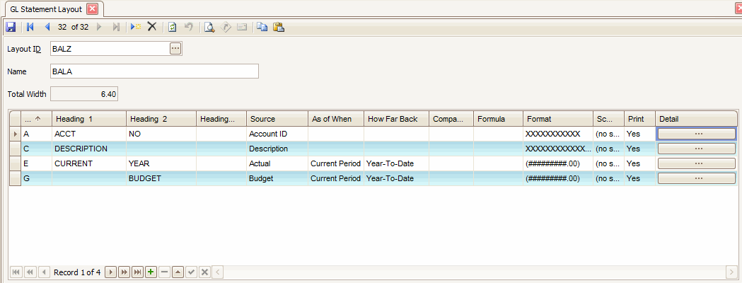This screenshot has height=283, width=742.
Task: Go to first layout record in toolbar
Action: (x=30, y=27)
